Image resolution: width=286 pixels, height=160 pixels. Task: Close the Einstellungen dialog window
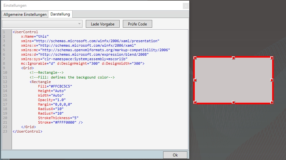point(185,6)
